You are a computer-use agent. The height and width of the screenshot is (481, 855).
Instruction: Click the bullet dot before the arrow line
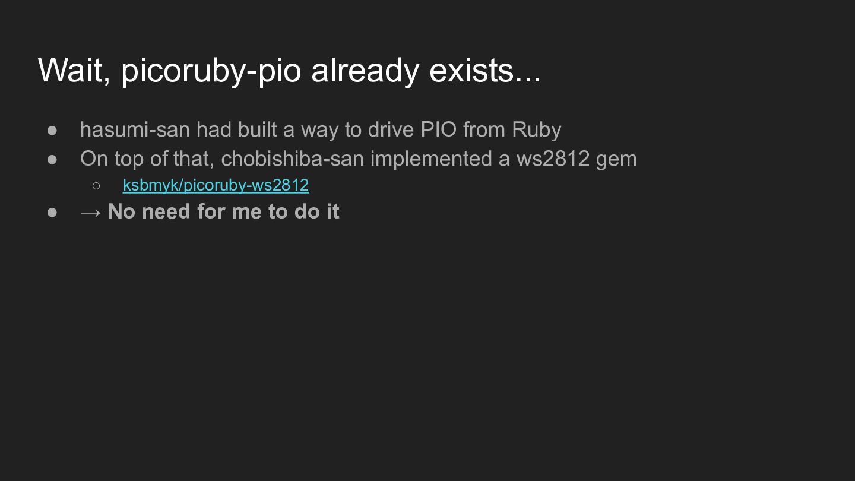coord(52,212)
